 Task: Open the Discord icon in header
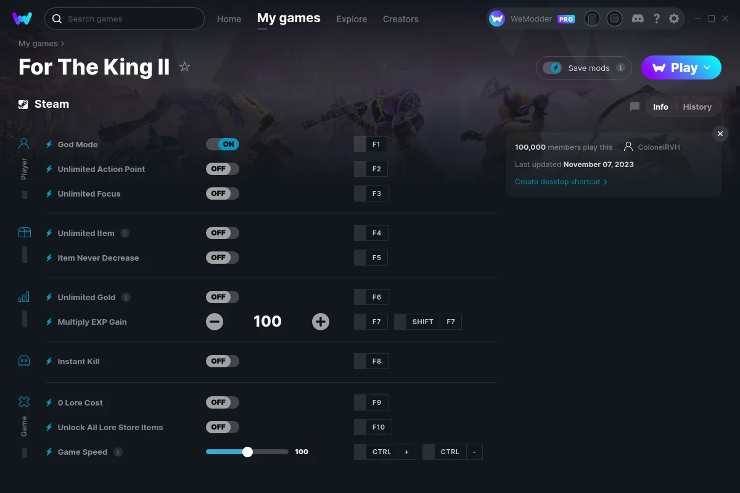[x=638, y=19]
